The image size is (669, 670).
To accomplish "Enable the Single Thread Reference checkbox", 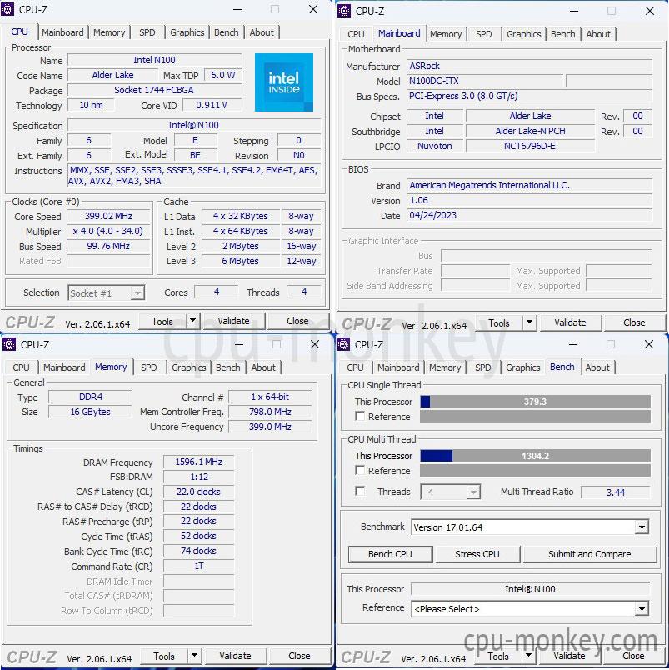I will coord(360,416).
